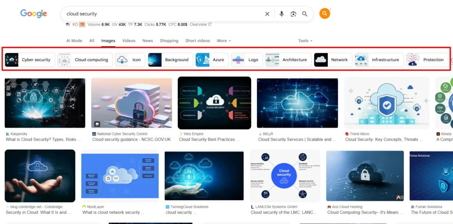
Task: Click the magnifier search icon in search box
Action: click(x=305, y=14)
